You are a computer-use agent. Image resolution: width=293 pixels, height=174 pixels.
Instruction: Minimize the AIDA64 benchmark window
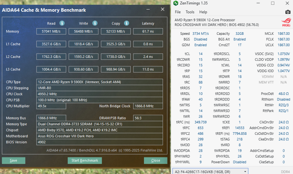(148, 10)
